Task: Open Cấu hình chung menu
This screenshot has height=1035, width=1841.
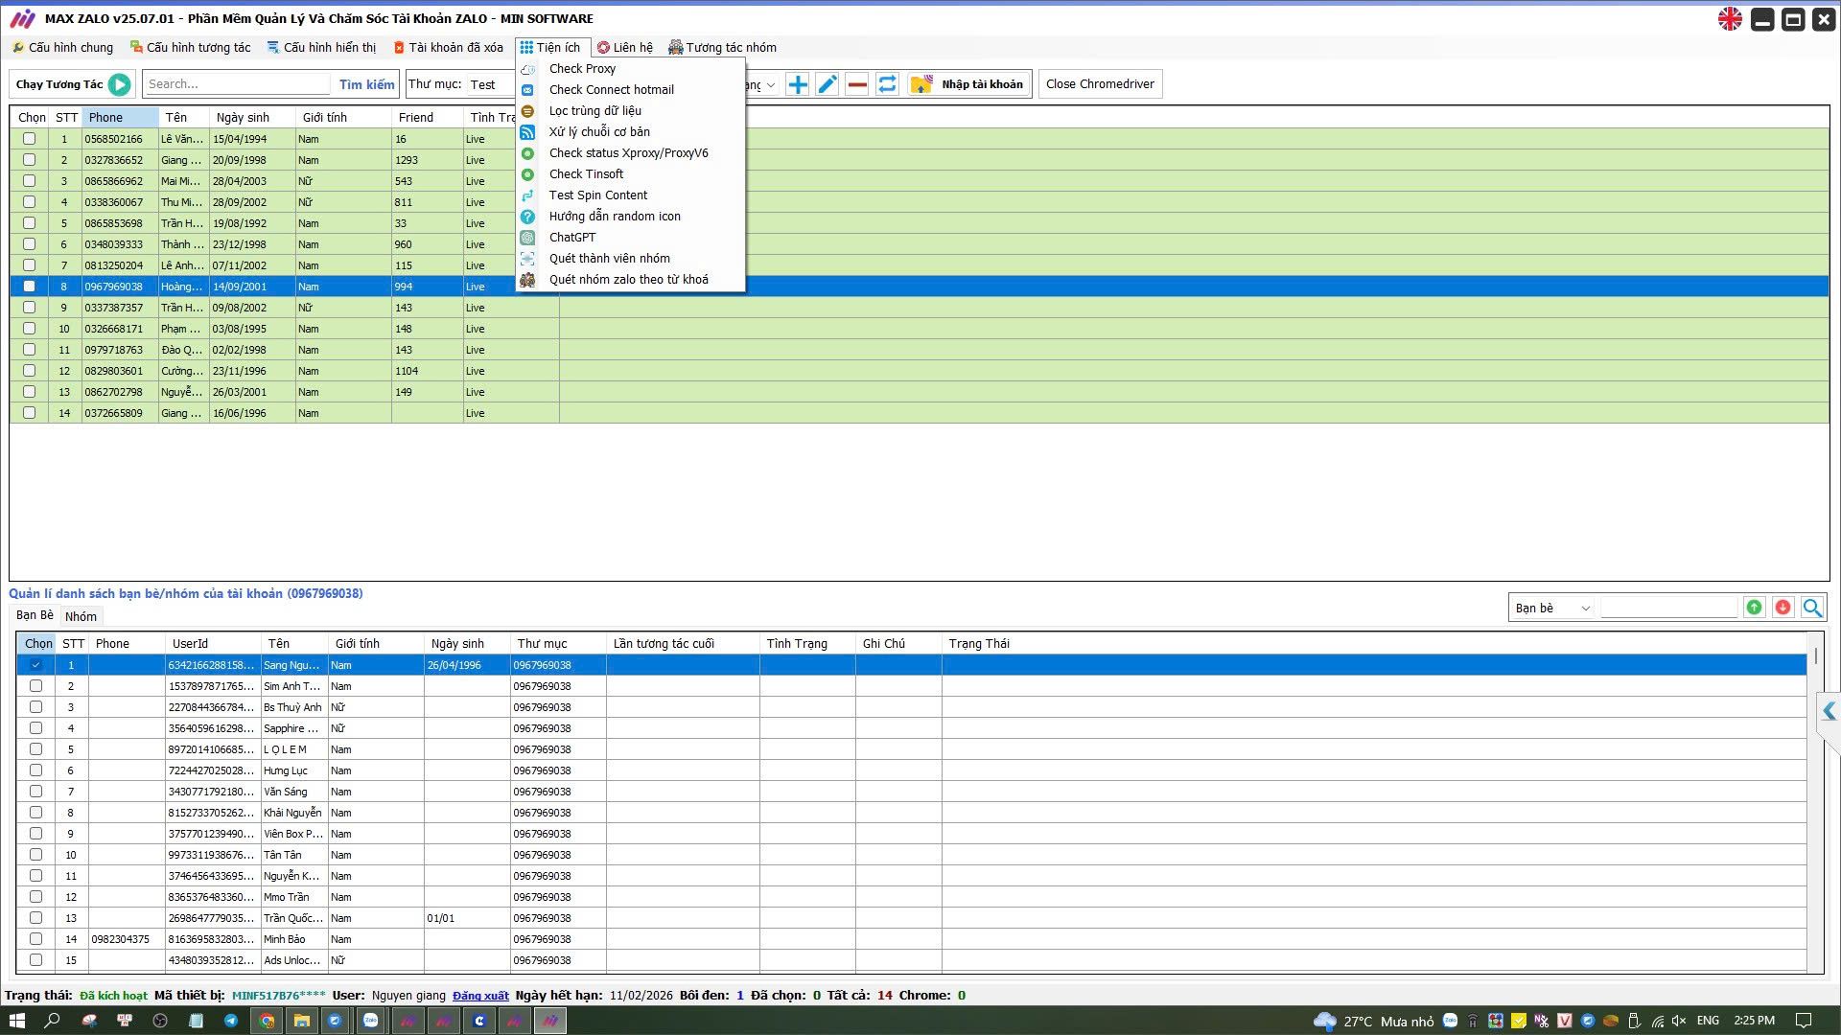Action: (62, 48)
